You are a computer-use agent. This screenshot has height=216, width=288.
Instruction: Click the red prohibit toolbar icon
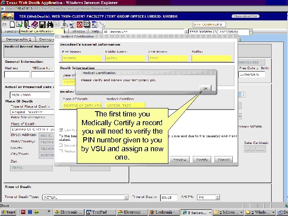(x=79, y=24)
